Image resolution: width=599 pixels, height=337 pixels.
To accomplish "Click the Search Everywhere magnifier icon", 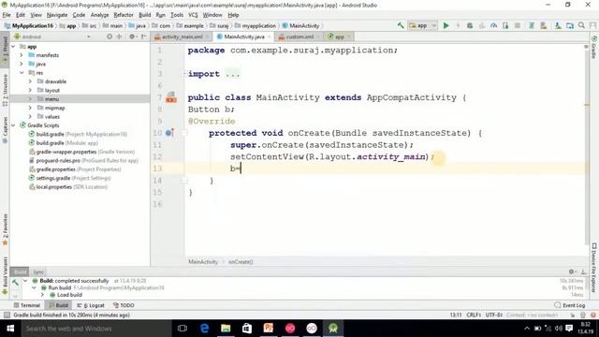I will tap(581, 25).
